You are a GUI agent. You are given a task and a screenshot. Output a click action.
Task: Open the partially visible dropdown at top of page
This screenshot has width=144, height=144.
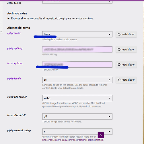point(77,2)
